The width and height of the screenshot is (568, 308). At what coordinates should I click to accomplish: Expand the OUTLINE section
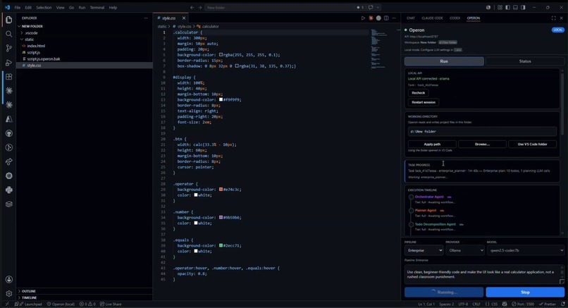(x=28, y=291)
